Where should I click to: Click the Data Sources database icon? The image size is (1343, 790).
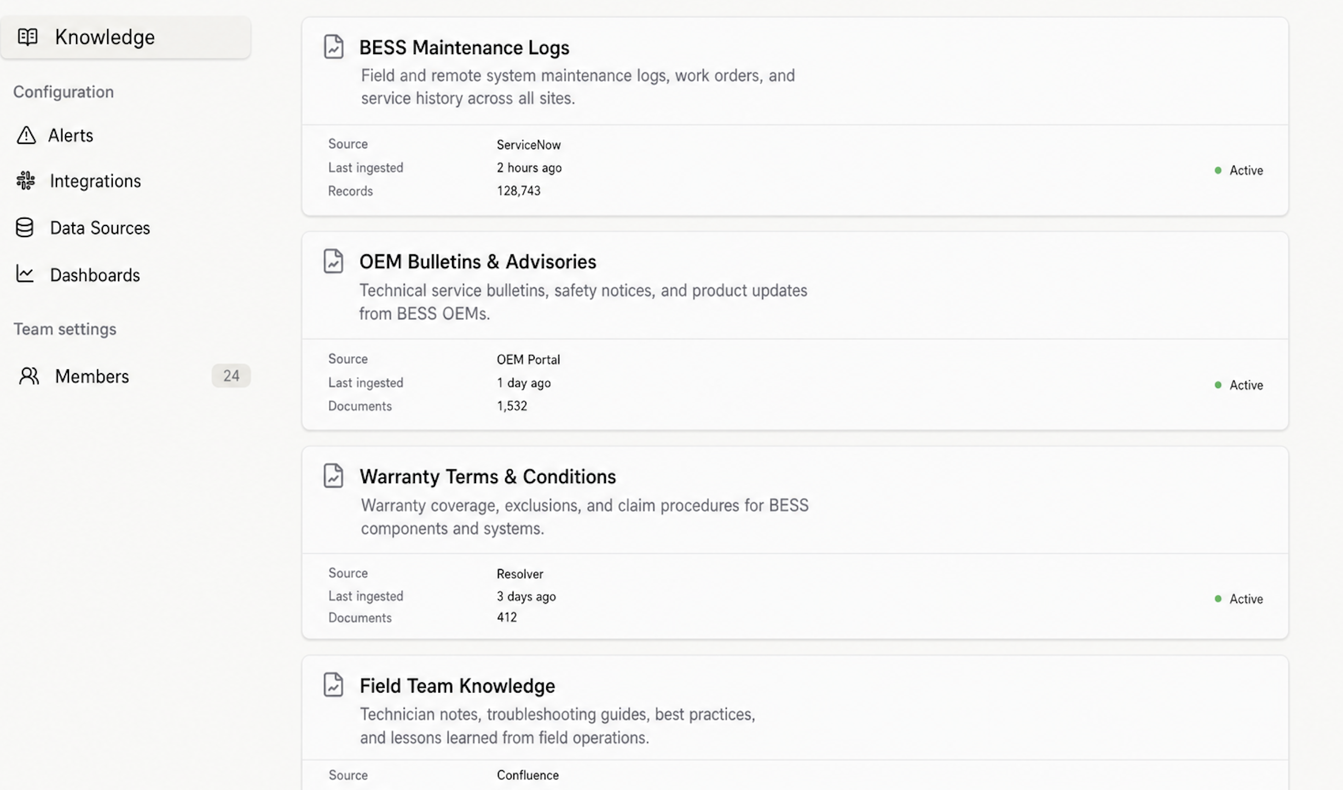point(25,228)
